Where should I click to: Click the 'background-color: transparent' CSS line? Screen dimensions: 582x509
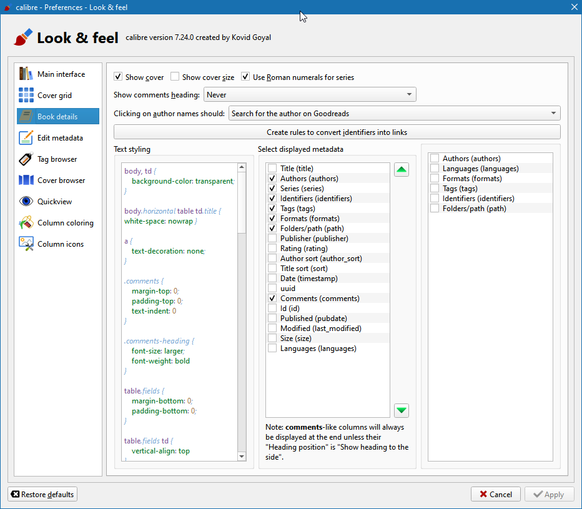[182, 181]
